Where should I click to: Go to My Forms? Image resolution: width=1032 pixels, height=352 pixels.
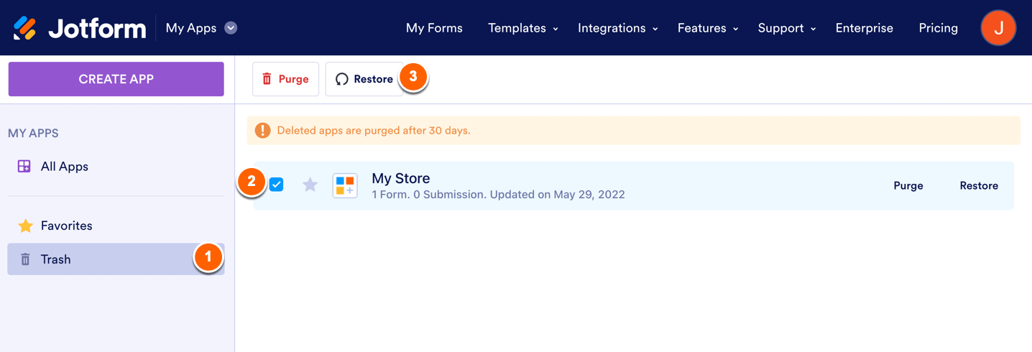tap(434, 28)
